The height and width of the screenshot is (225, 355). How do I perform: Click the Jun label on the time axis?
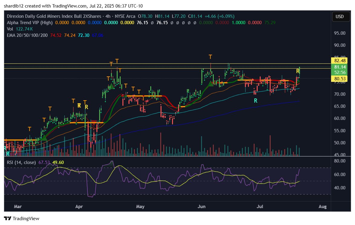click(201, 207)
